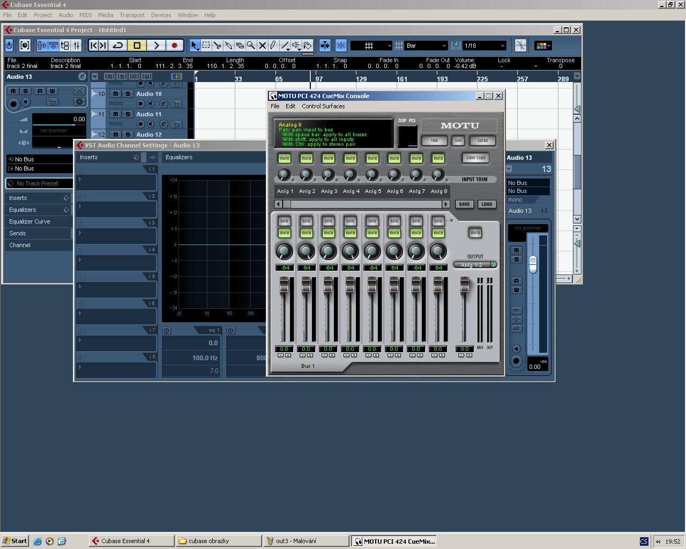Click the clear clips button
The image size is (686, 549).
click(475, 158)
